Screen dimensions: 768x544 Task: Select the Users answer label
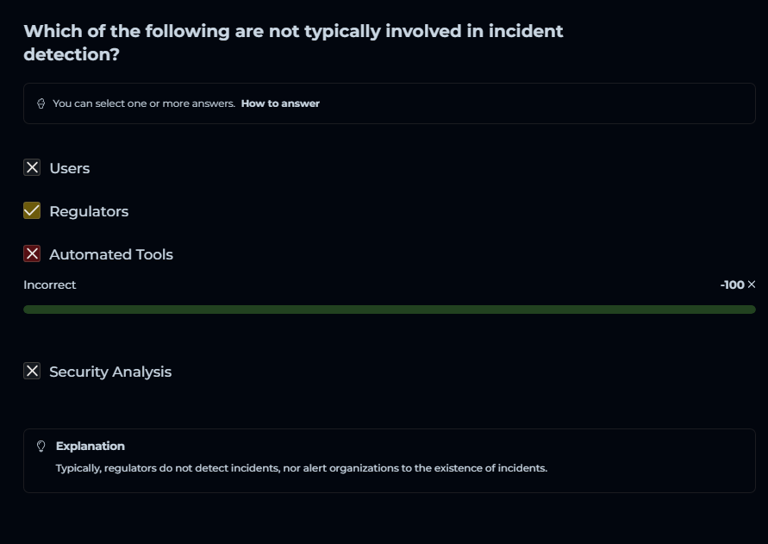70,168
